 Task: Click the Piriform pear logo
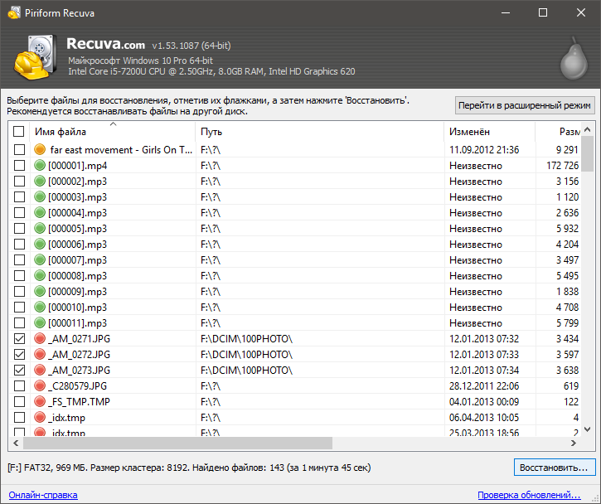[x=574, y=58]
